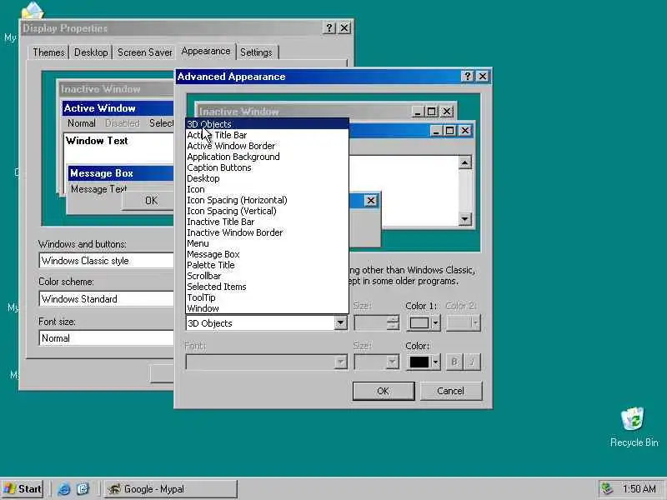The width and height of the screenshot is (667, 500).
Task: Select Message Box list entry
Action: click(x=267, y=254)
